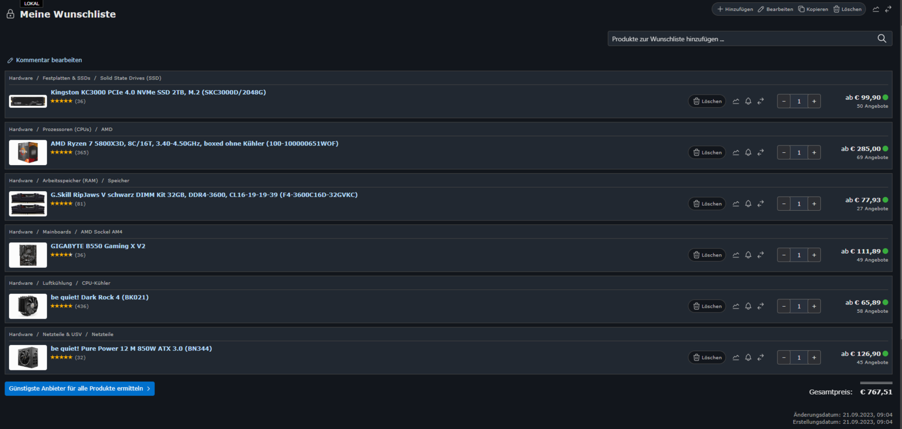Delete Dark Rock 4 with its Löschen button

click(707, 307)
